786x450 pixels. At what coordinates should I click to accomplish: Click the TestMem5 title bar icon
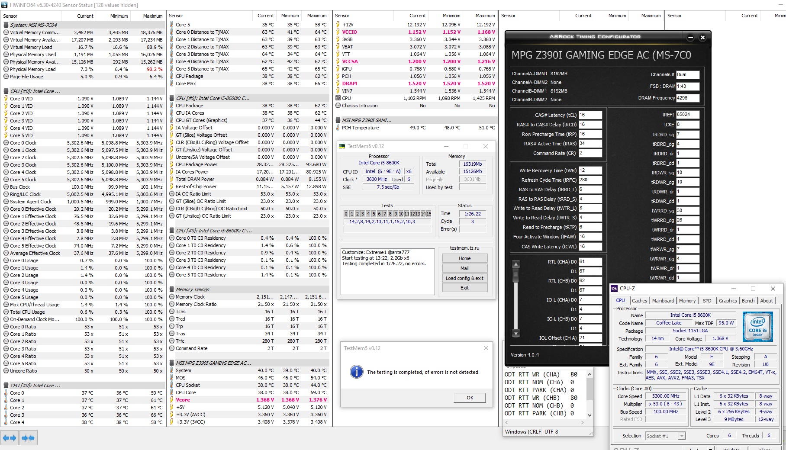pyautogui.click(x=342, y=146)
